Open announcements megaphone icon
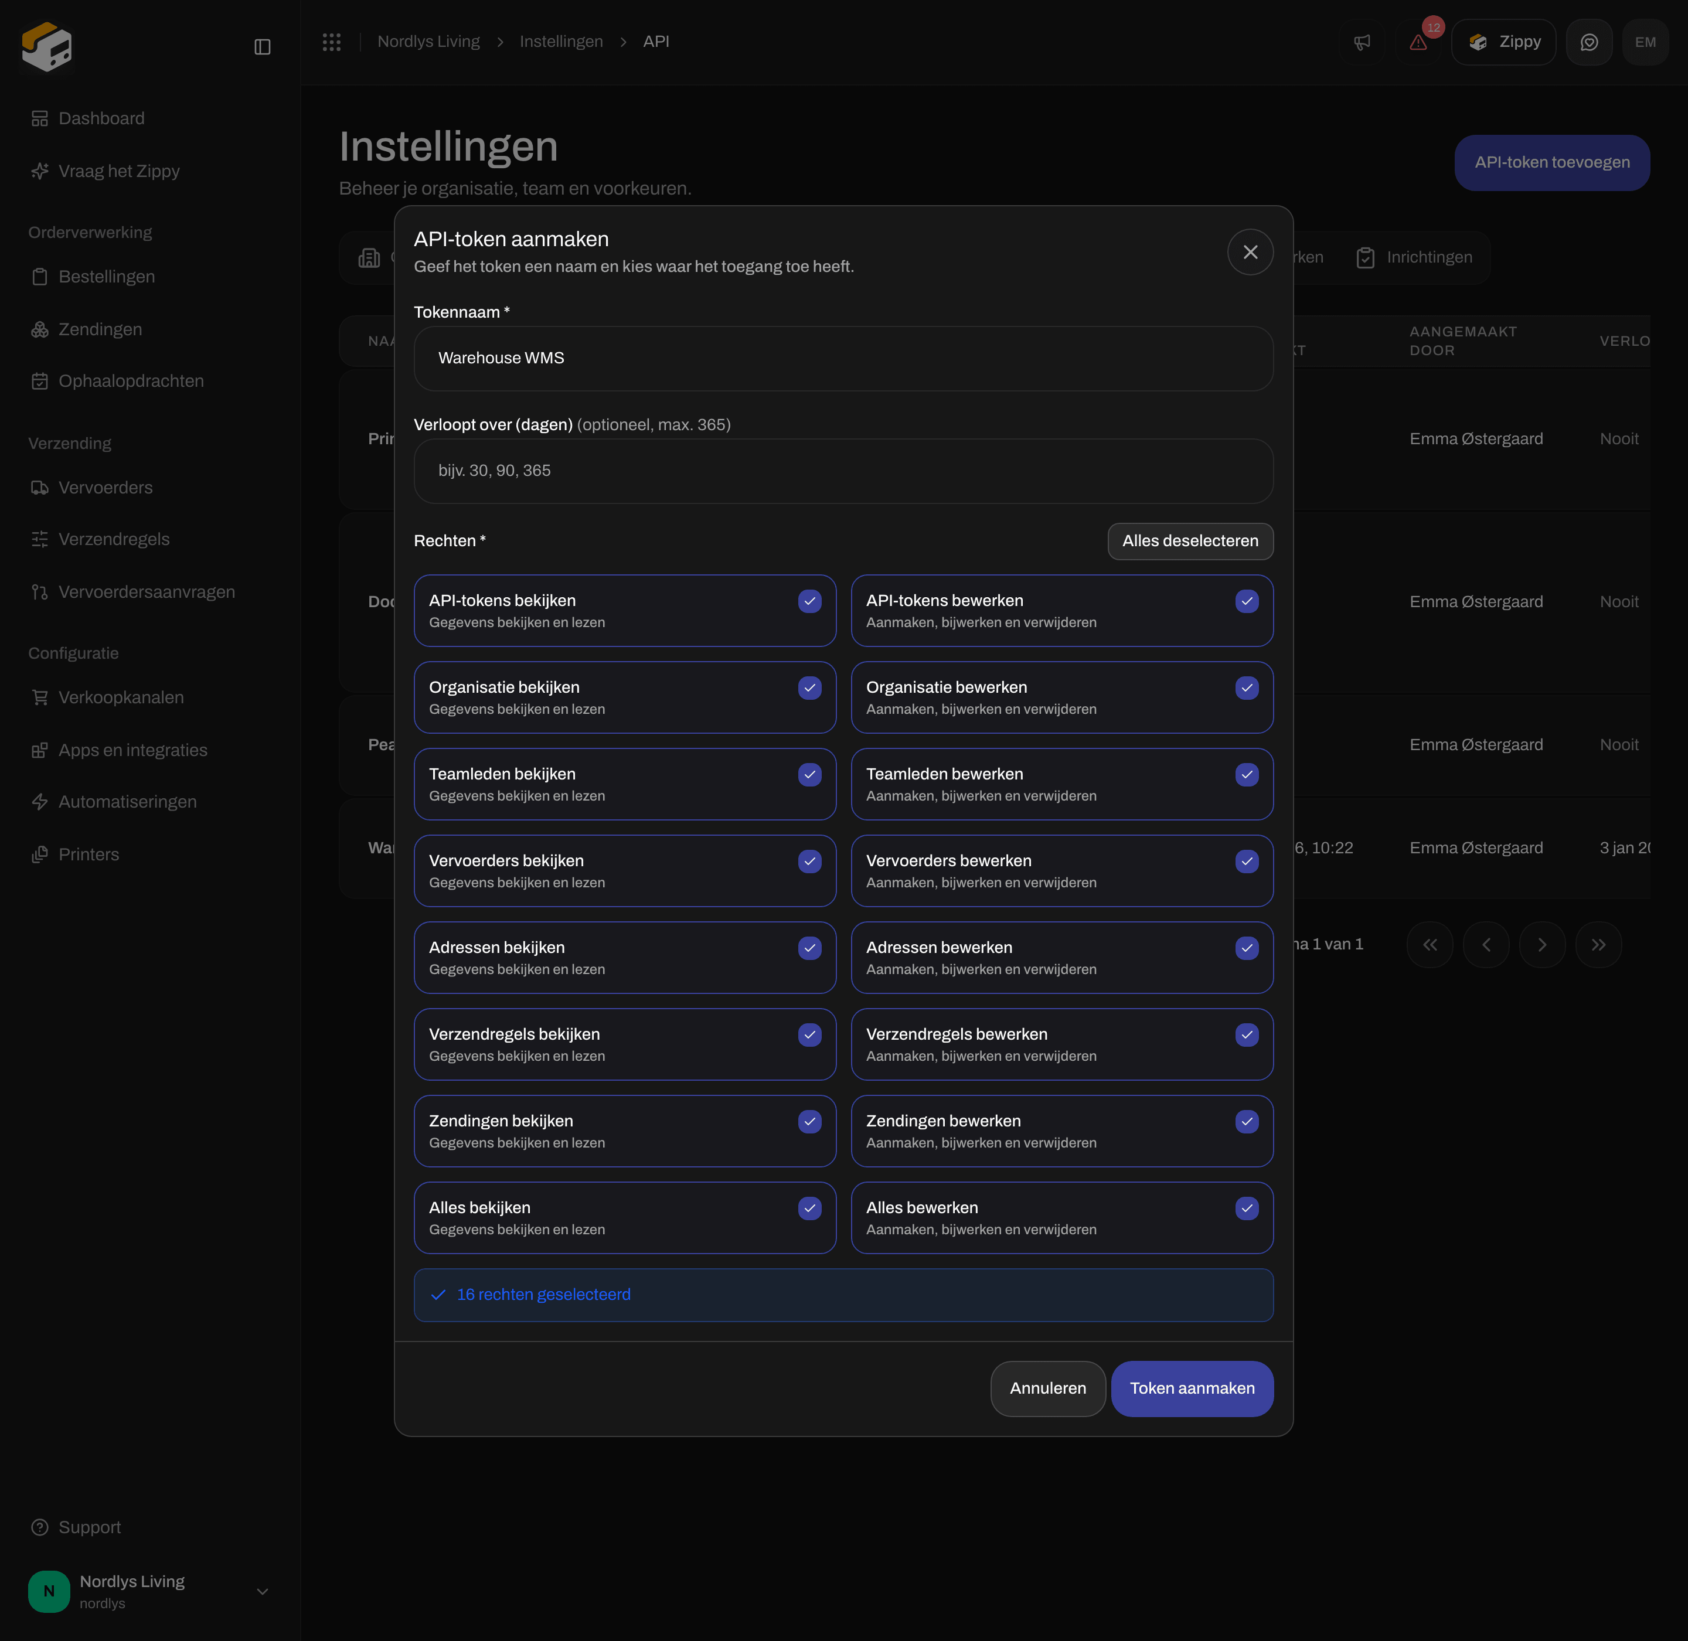Viewport: 1688px width, 1641px height. tap(1362, 42)
